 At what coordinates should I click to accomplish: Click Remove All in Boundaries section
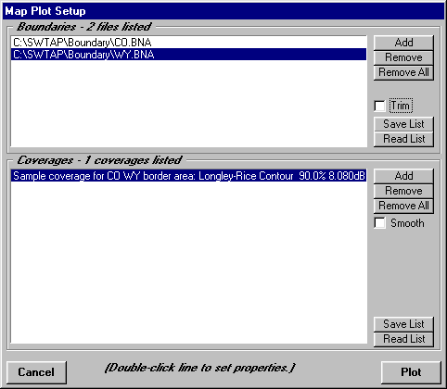pyautogui.click(x=403, y=72)
